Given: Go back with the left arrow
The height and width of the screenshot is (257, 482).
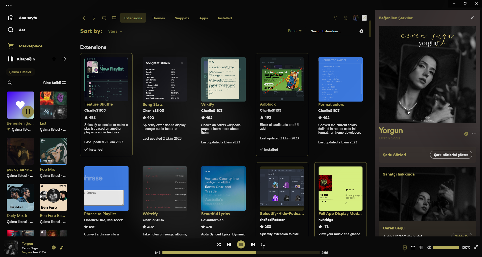Looking at the screenshot, I should coord(84,18).
